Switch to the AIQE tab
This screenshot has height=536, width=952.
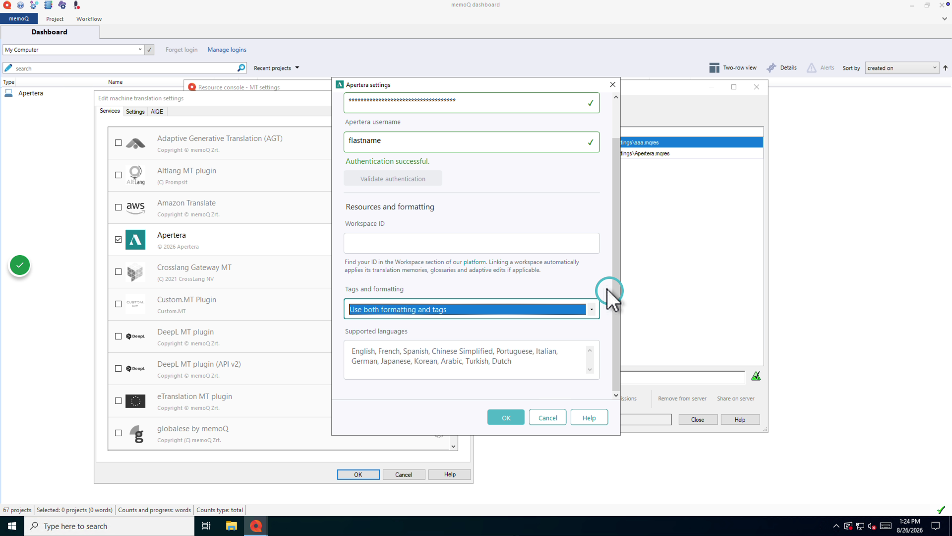pos(157,112)
